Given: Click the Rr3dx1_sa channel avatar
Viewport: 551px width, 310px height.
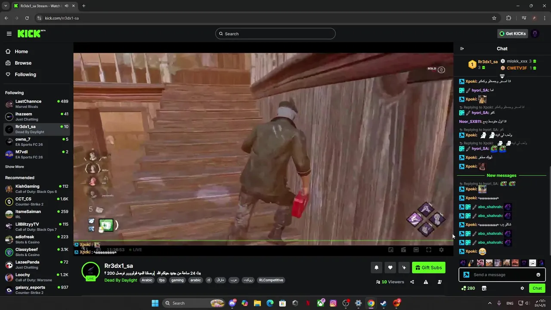Looking at the screenshot, I should click(x=91, y=271).
